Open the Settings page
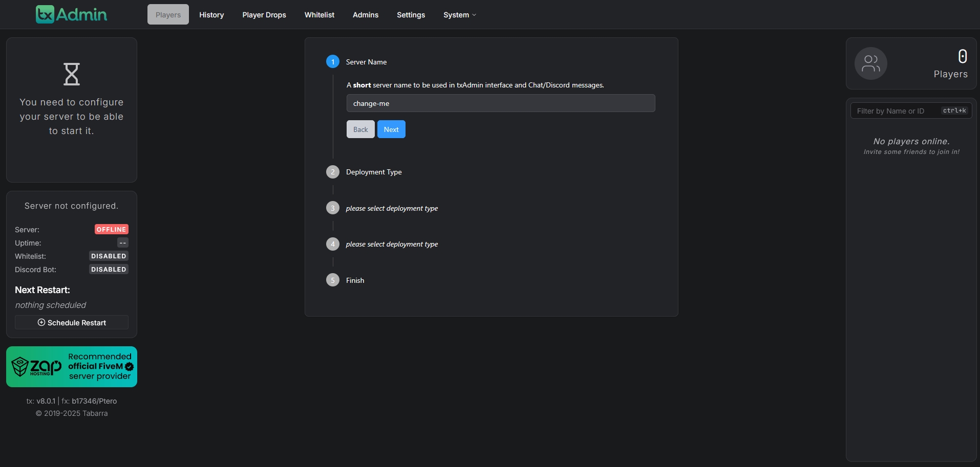980x467 pixels. coord(411,15)
